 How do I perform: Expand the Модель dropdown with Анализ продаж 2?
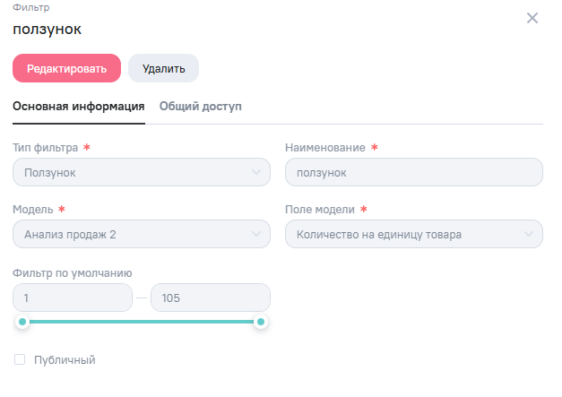point(134,235)
